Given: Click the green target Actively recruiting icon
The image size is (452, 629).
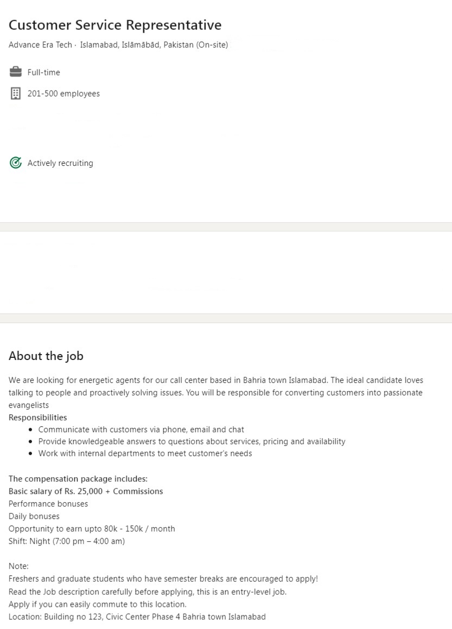Looking at the screenshot, I should click(x=16, y=163).
